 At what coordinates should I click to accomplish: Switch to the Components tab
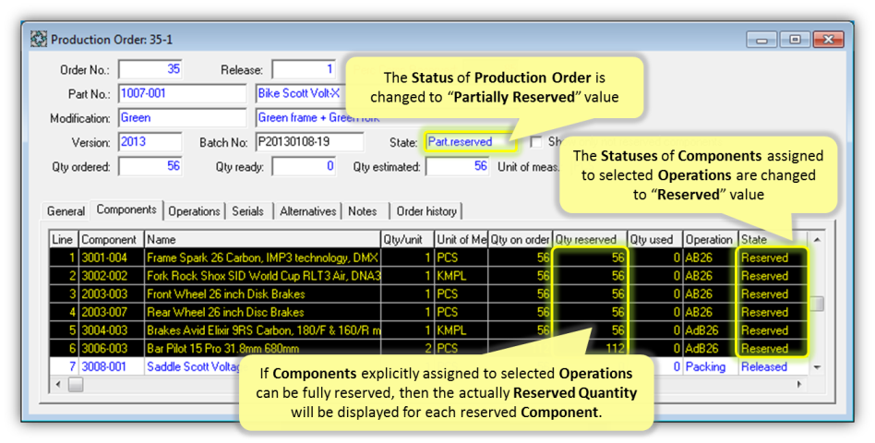point(126,210)
